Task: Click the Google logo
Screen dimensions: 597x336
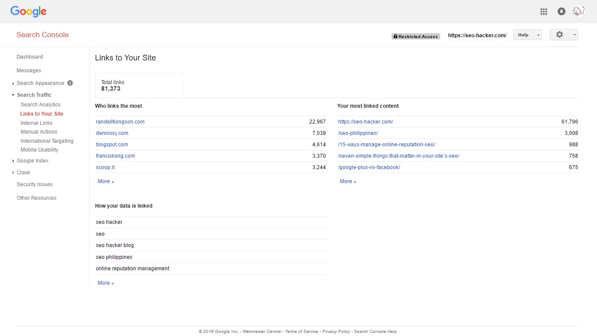Action: pyautogui.click(x=28, y=11)
